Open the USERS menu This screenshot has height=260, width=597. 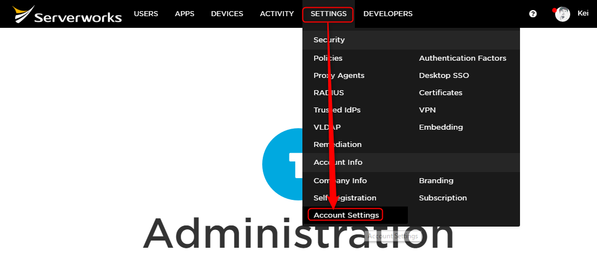pyautogui.click(x=146, y=14)
